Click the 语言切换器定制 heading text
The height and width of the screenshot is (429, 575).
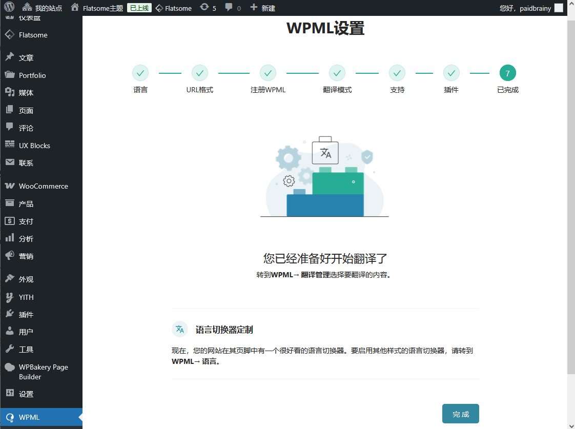224,330
